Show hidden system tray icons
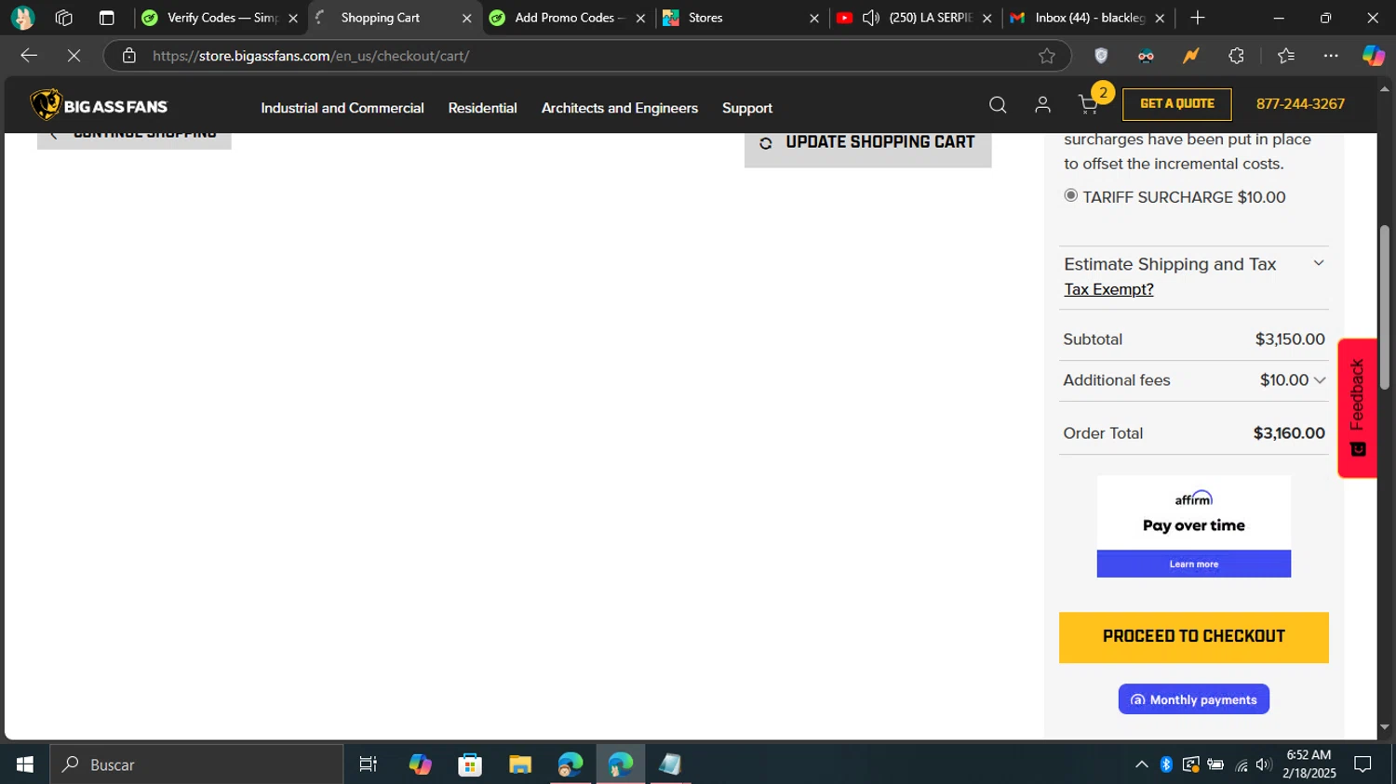This screenshot has height=784, width=1396. tap(1141, 764)
